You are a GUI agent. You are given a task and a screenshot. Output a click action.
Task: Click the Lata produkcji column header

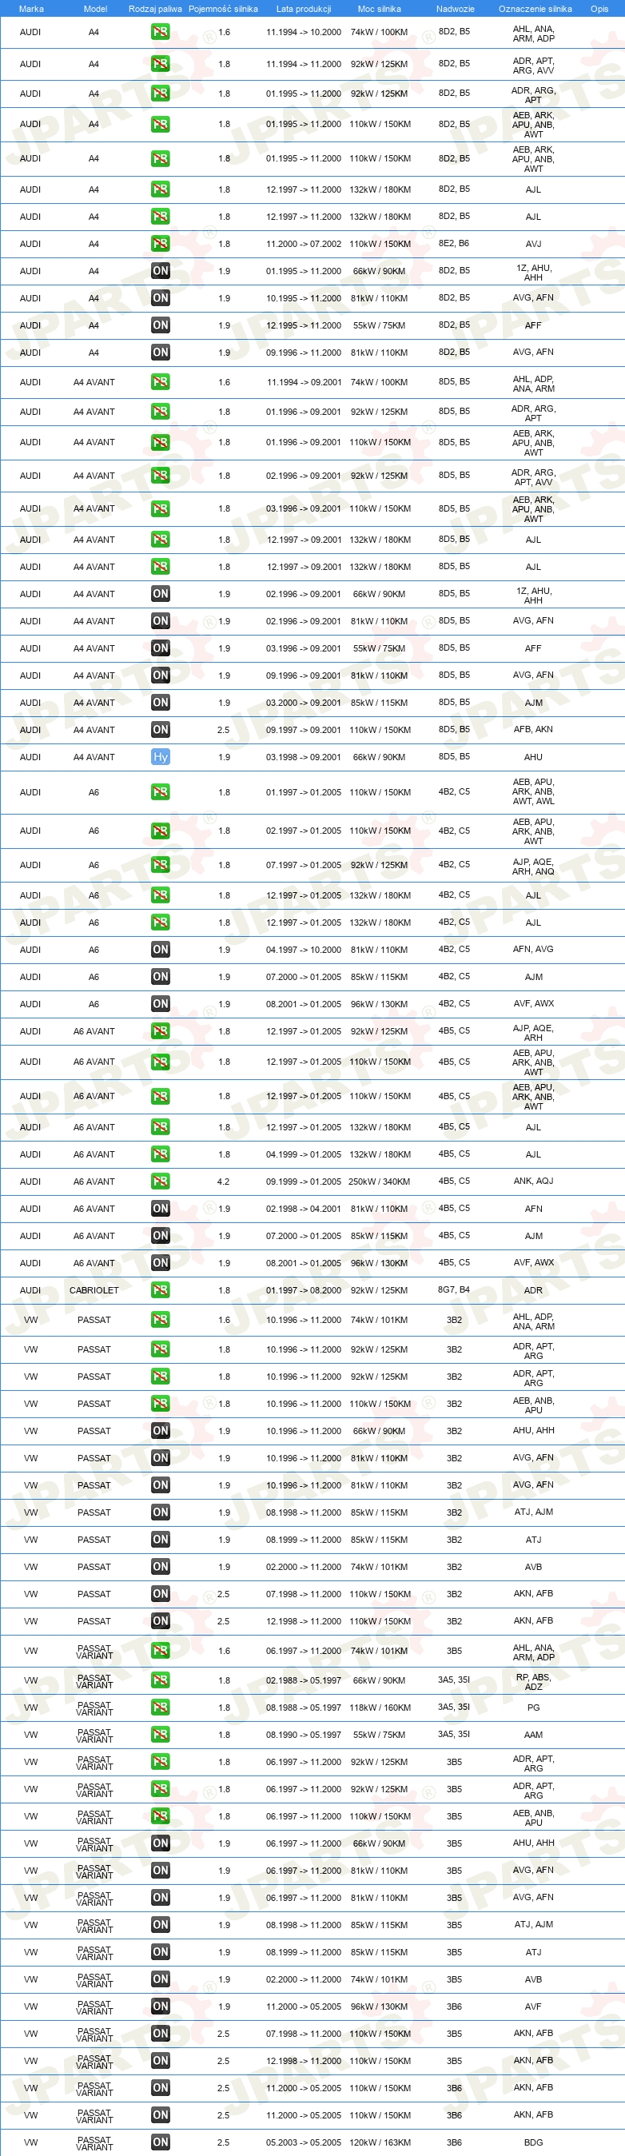click(304, 10)
